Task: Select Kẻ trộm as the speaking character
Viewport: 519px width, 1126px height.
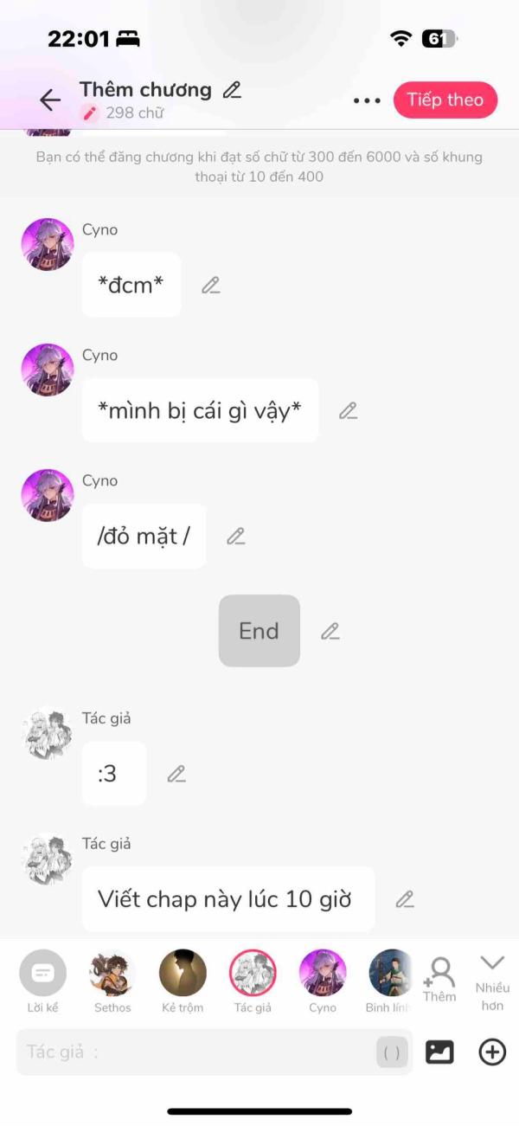Action: (183, 981)
